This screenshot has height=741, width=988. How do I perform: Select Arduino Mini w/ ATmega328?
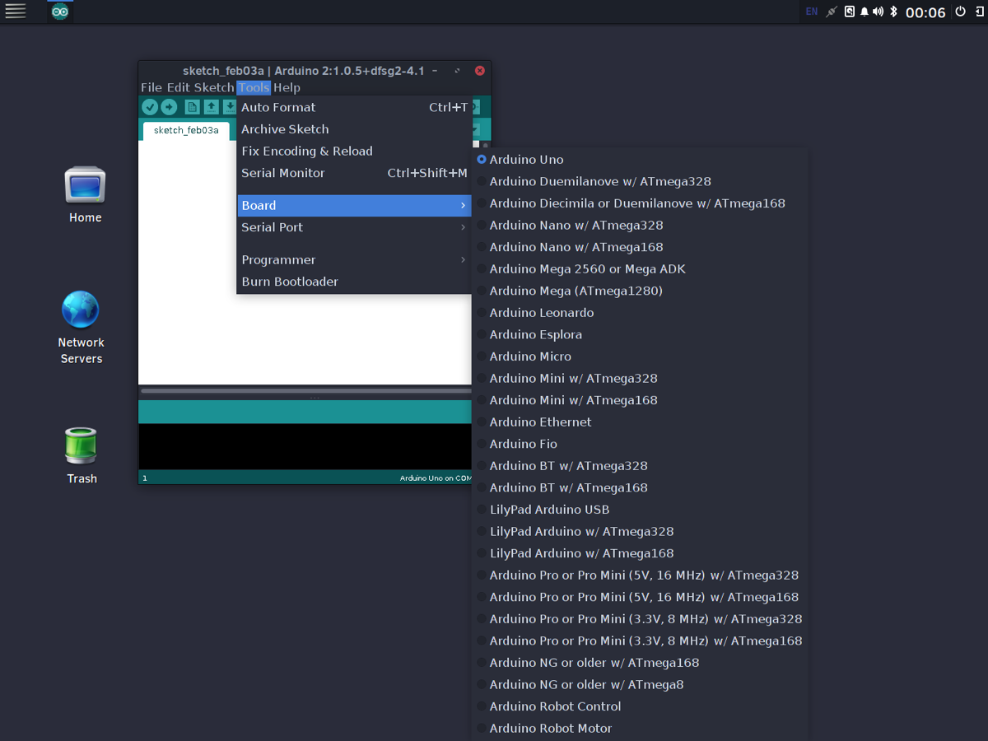coord(640,379)
